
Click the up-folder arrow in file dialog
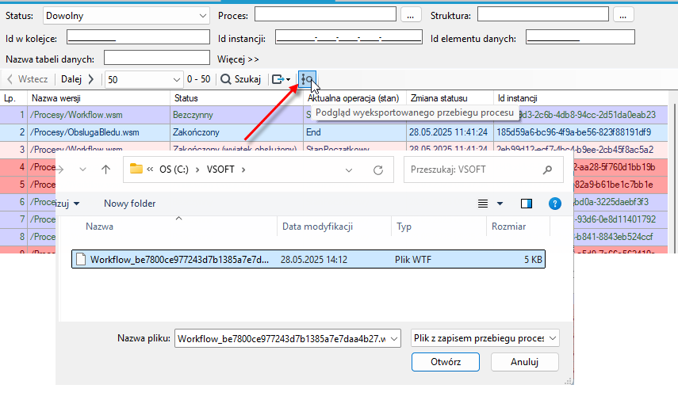(x=105, y=170)
